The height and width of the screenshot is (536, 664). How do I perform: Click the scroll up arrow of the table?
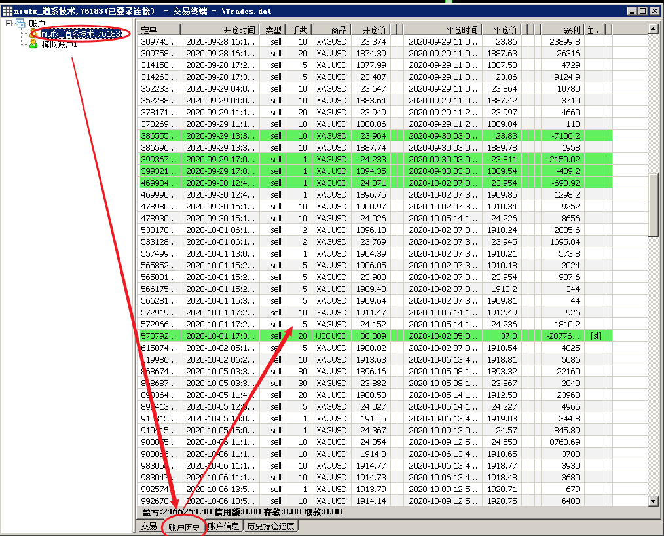pyautogui.click(x=653, y=29)
